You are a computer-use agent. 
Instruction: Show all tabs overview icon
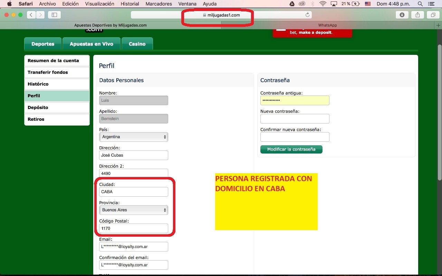click(x=433, y=15)
